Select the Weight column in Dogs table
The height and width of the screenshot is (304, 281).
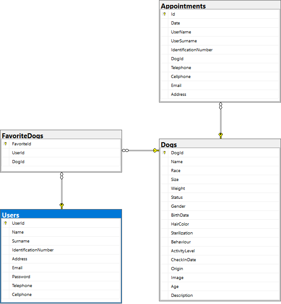pyautogui.click(x=220, y=188)
